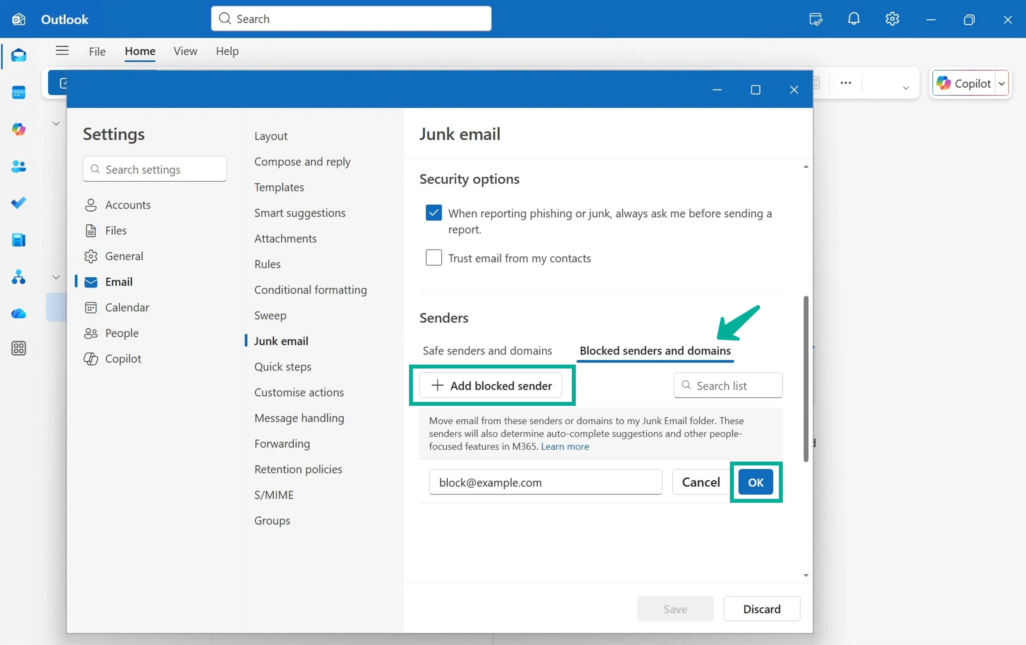Open the Learn more link
Screen dimensions: 1026x645
point(565,446)
